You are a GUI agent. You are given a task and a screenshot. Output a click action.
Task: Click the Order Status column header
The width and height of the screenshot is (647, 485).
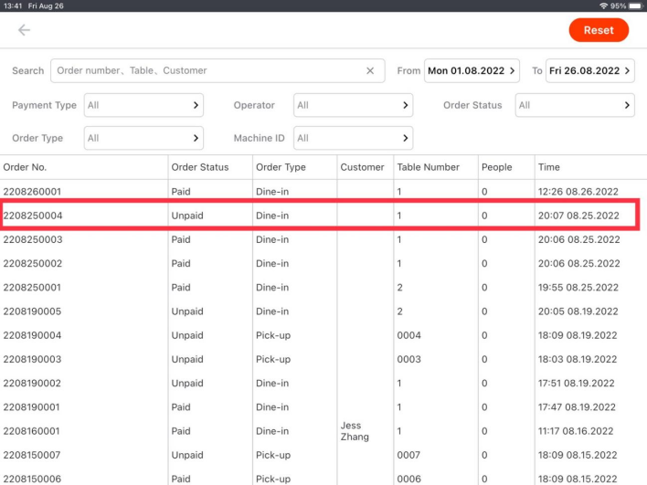point(199,167)
